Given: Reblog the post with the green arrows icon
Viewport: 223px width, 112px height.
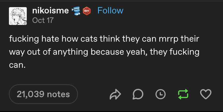Looking at the screenshot, I should 183,94.
